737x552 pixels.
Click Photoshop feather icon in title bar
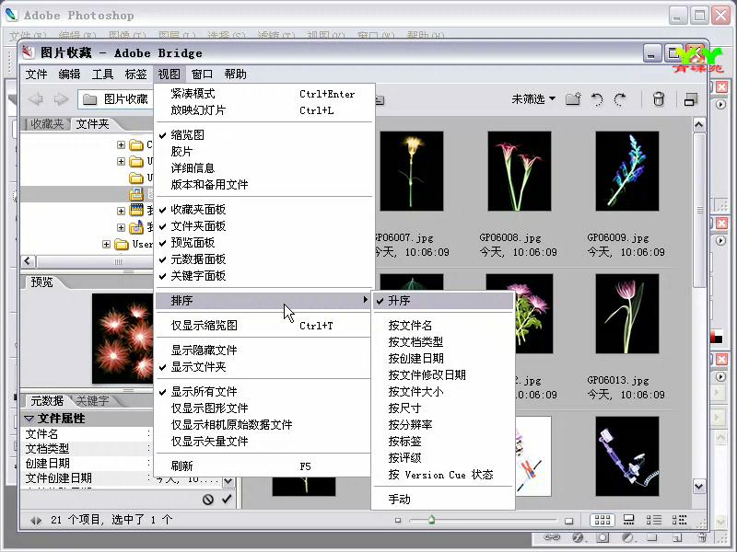[x=11, y=15]
